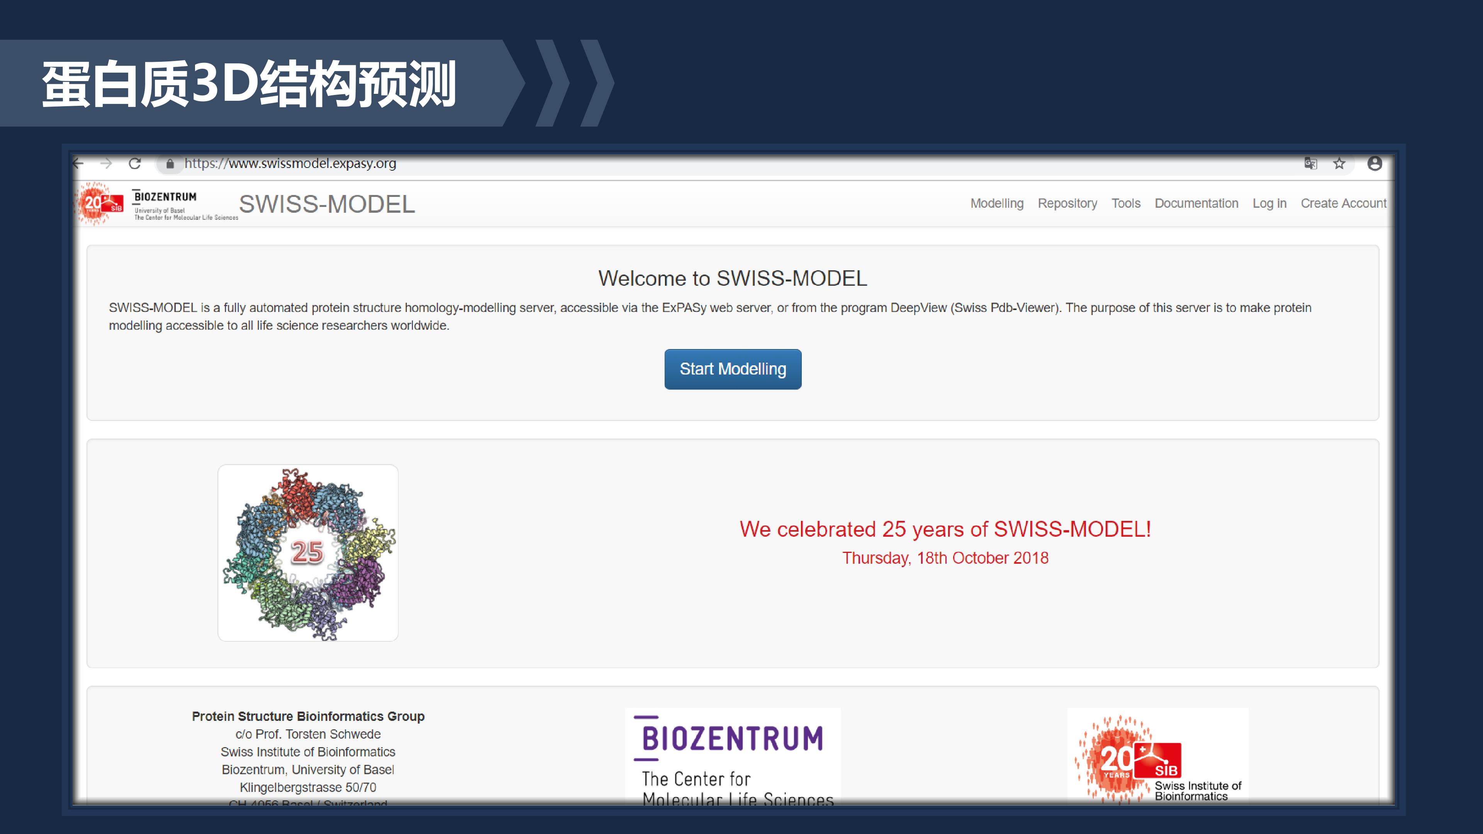Click the browser back arrow
The width and height of the screenshot is (1483, 834).
[x=79, y=163]
